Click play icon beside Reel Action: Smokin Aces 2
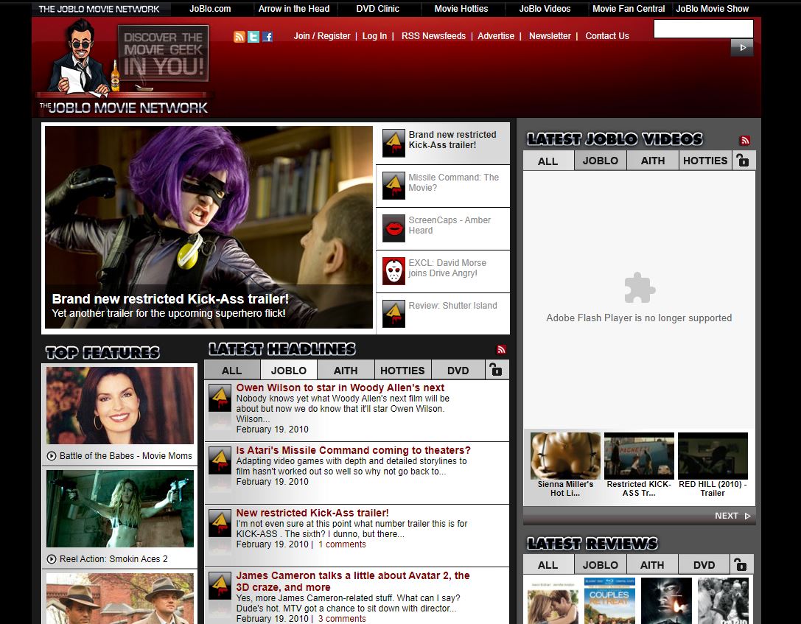This screenshot has width=801, height=624. click(x=52, y=559)
